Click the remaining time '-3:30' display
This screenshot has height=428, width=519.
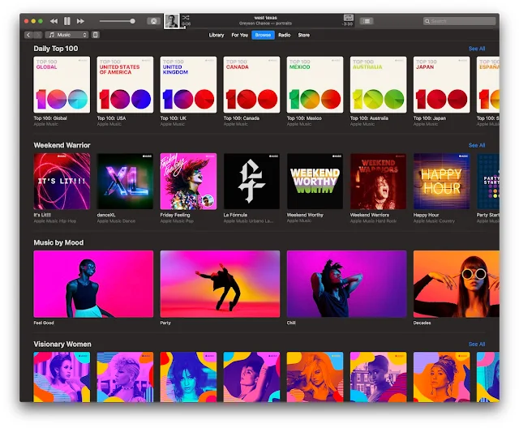347,24
